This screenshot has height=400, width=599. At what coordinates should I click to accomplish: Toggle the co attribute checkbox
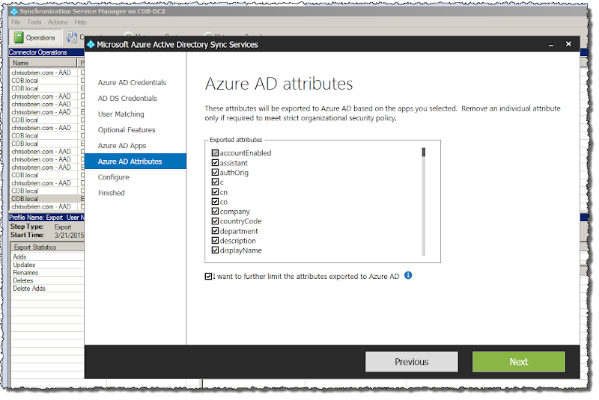tap(215, 202)
